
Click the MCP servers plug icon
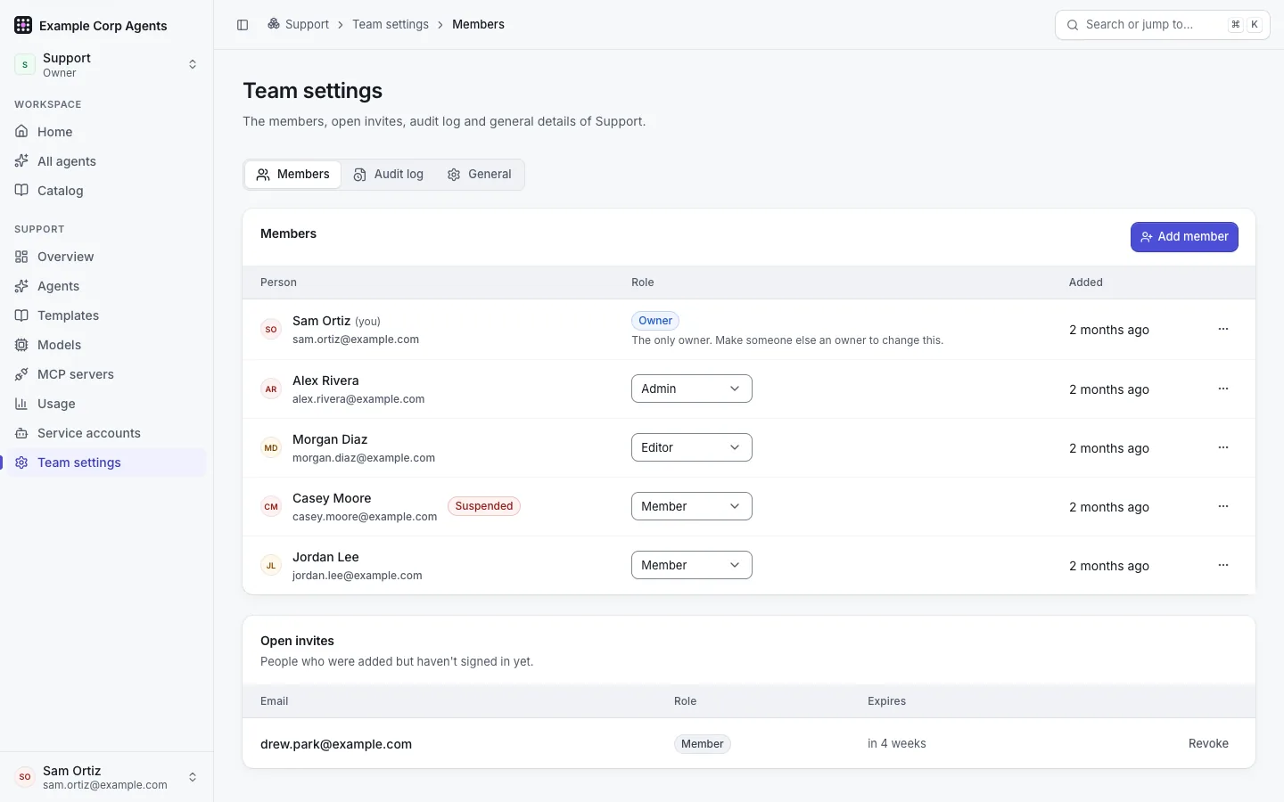pos(21,374)
